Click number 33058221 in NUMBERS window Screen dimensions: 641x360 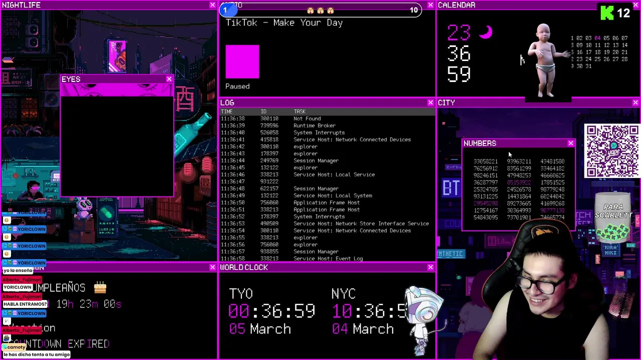pos(486,161)
